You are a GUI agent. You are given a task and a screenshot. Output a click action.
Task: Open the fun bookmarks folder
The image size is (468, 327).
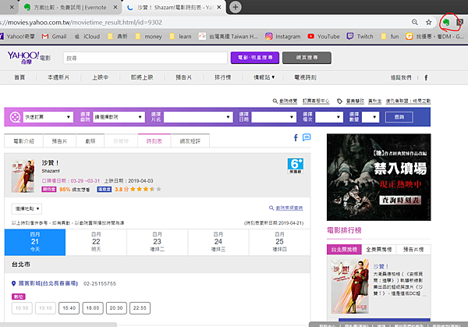click(390, 37)
